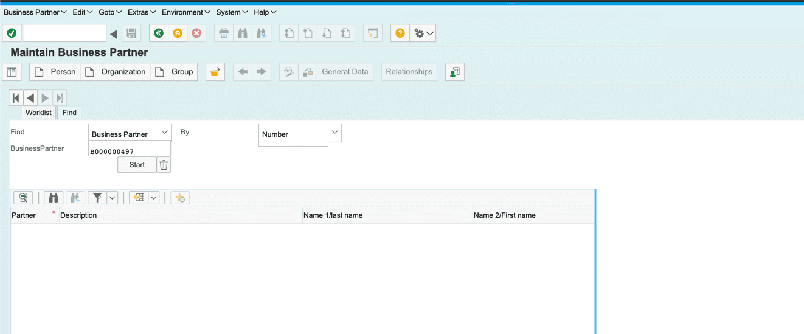The image size is (804, 334).
Task: Jump to last entry in locator
Action: pos(60,98)
